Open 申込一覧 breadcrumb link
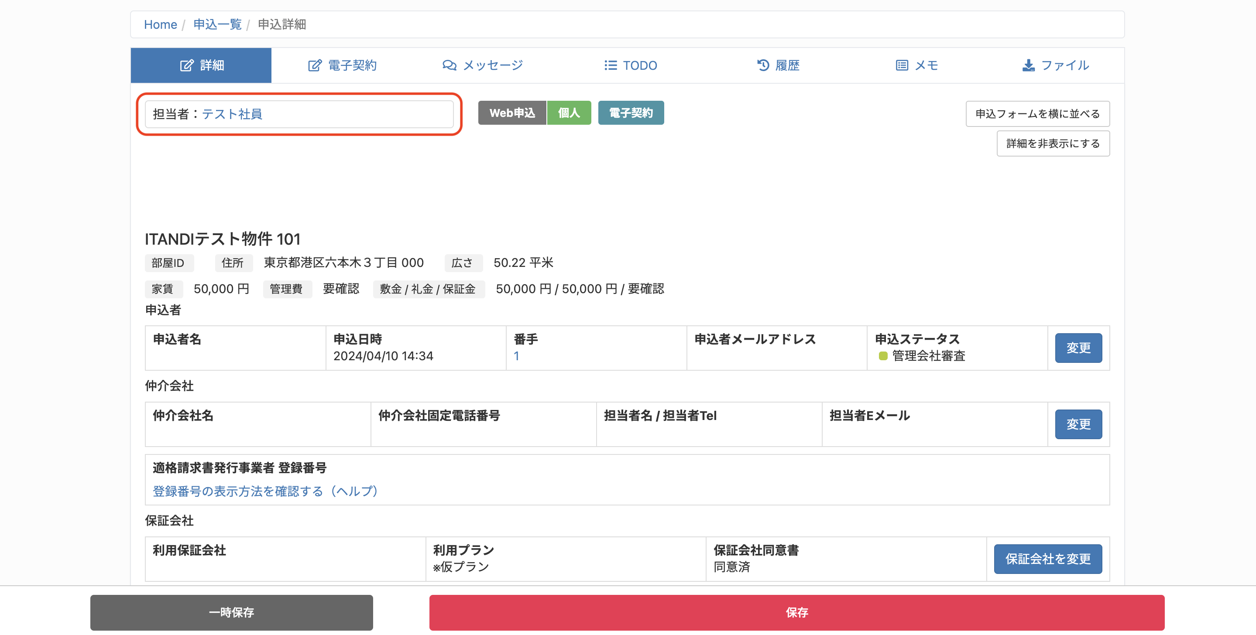 point(217,24)
